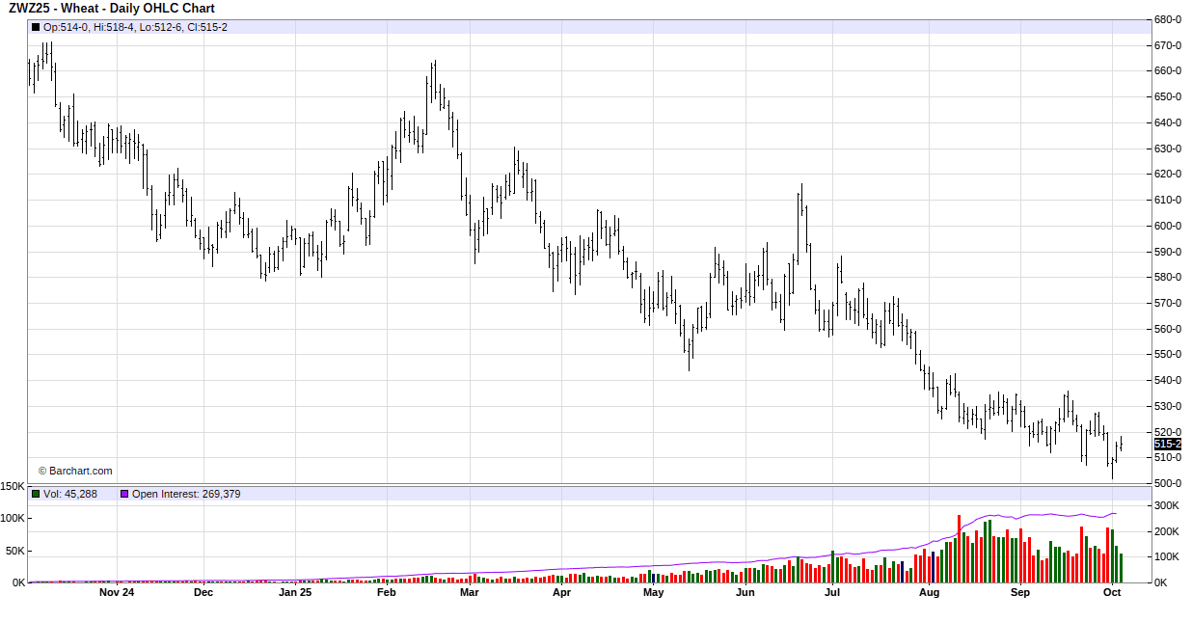Select the Jan 25 date axis label

295,593
